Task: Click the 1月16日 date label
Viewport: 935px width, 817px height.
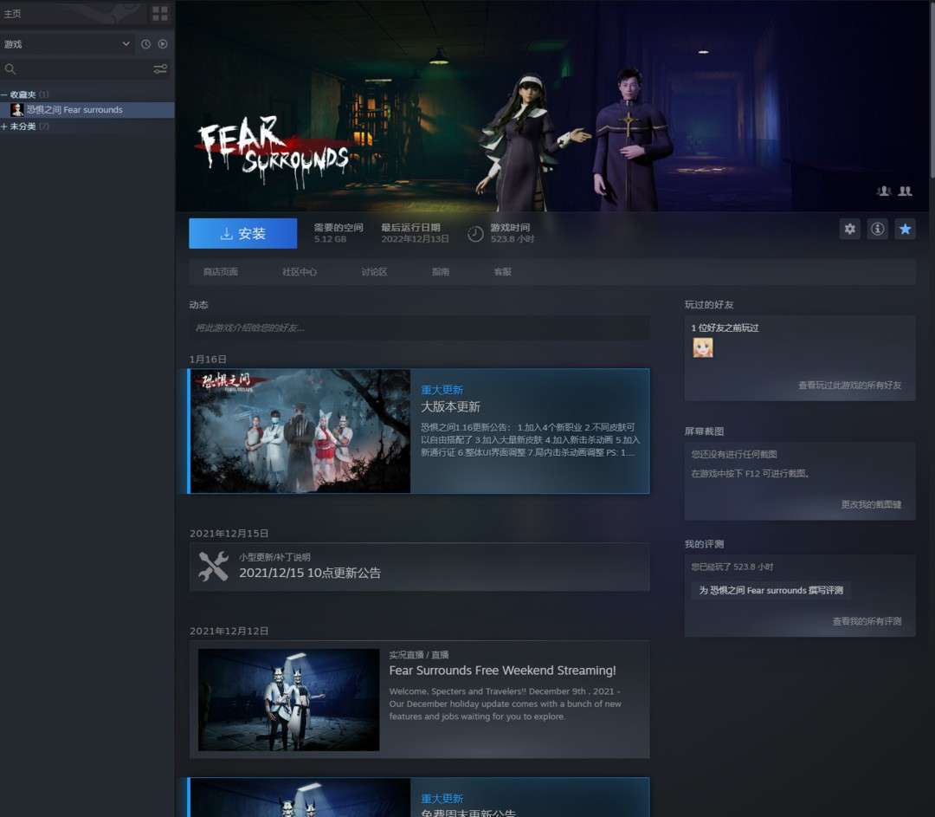Action: (208, 360)
